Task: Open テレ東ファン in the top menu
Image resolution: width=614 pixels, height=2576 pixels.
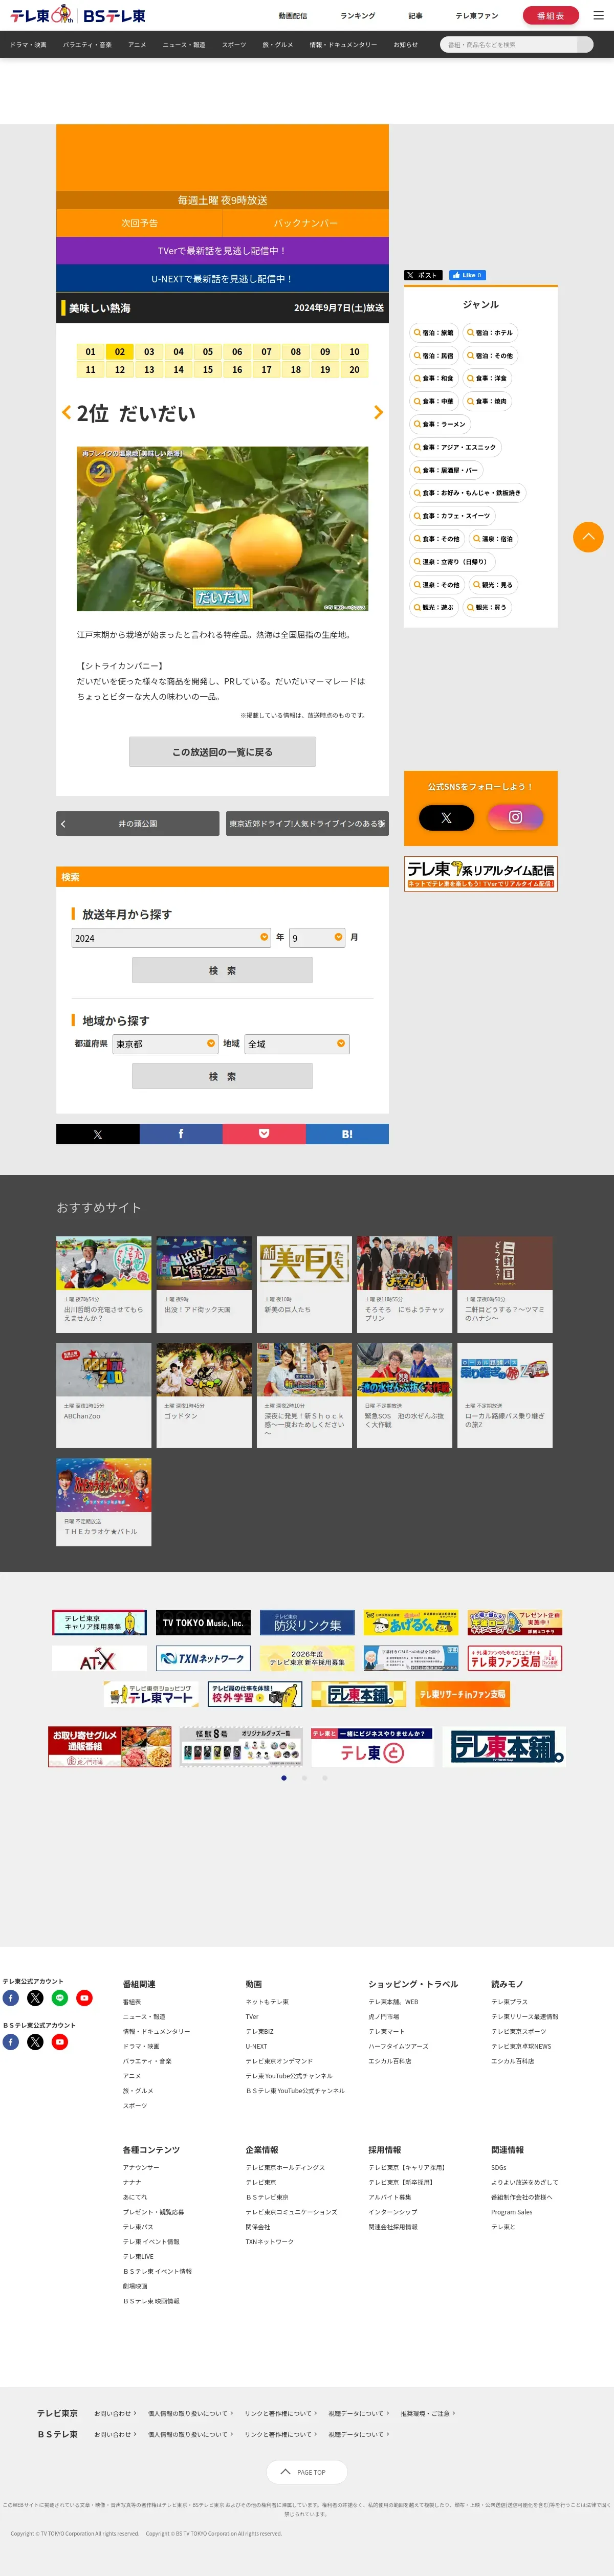Action: 477,16
